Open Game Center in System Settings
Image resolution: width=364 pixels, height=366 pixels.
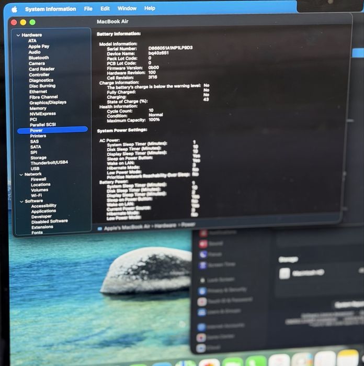(215, 337)
